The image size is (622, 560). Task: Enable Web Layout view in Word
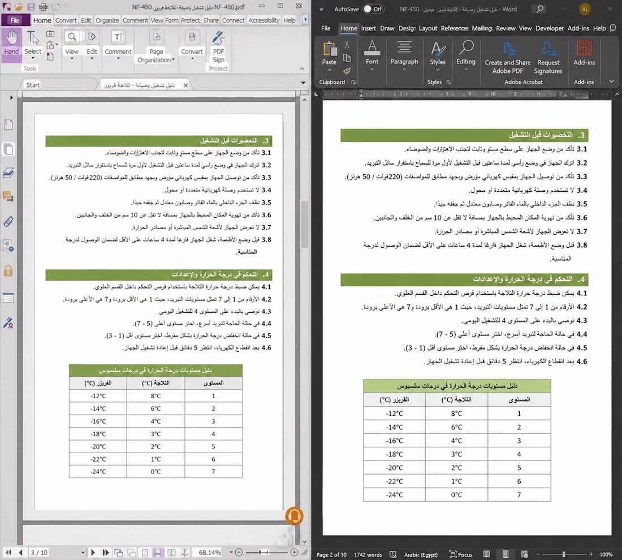click(x=524, y=554)
